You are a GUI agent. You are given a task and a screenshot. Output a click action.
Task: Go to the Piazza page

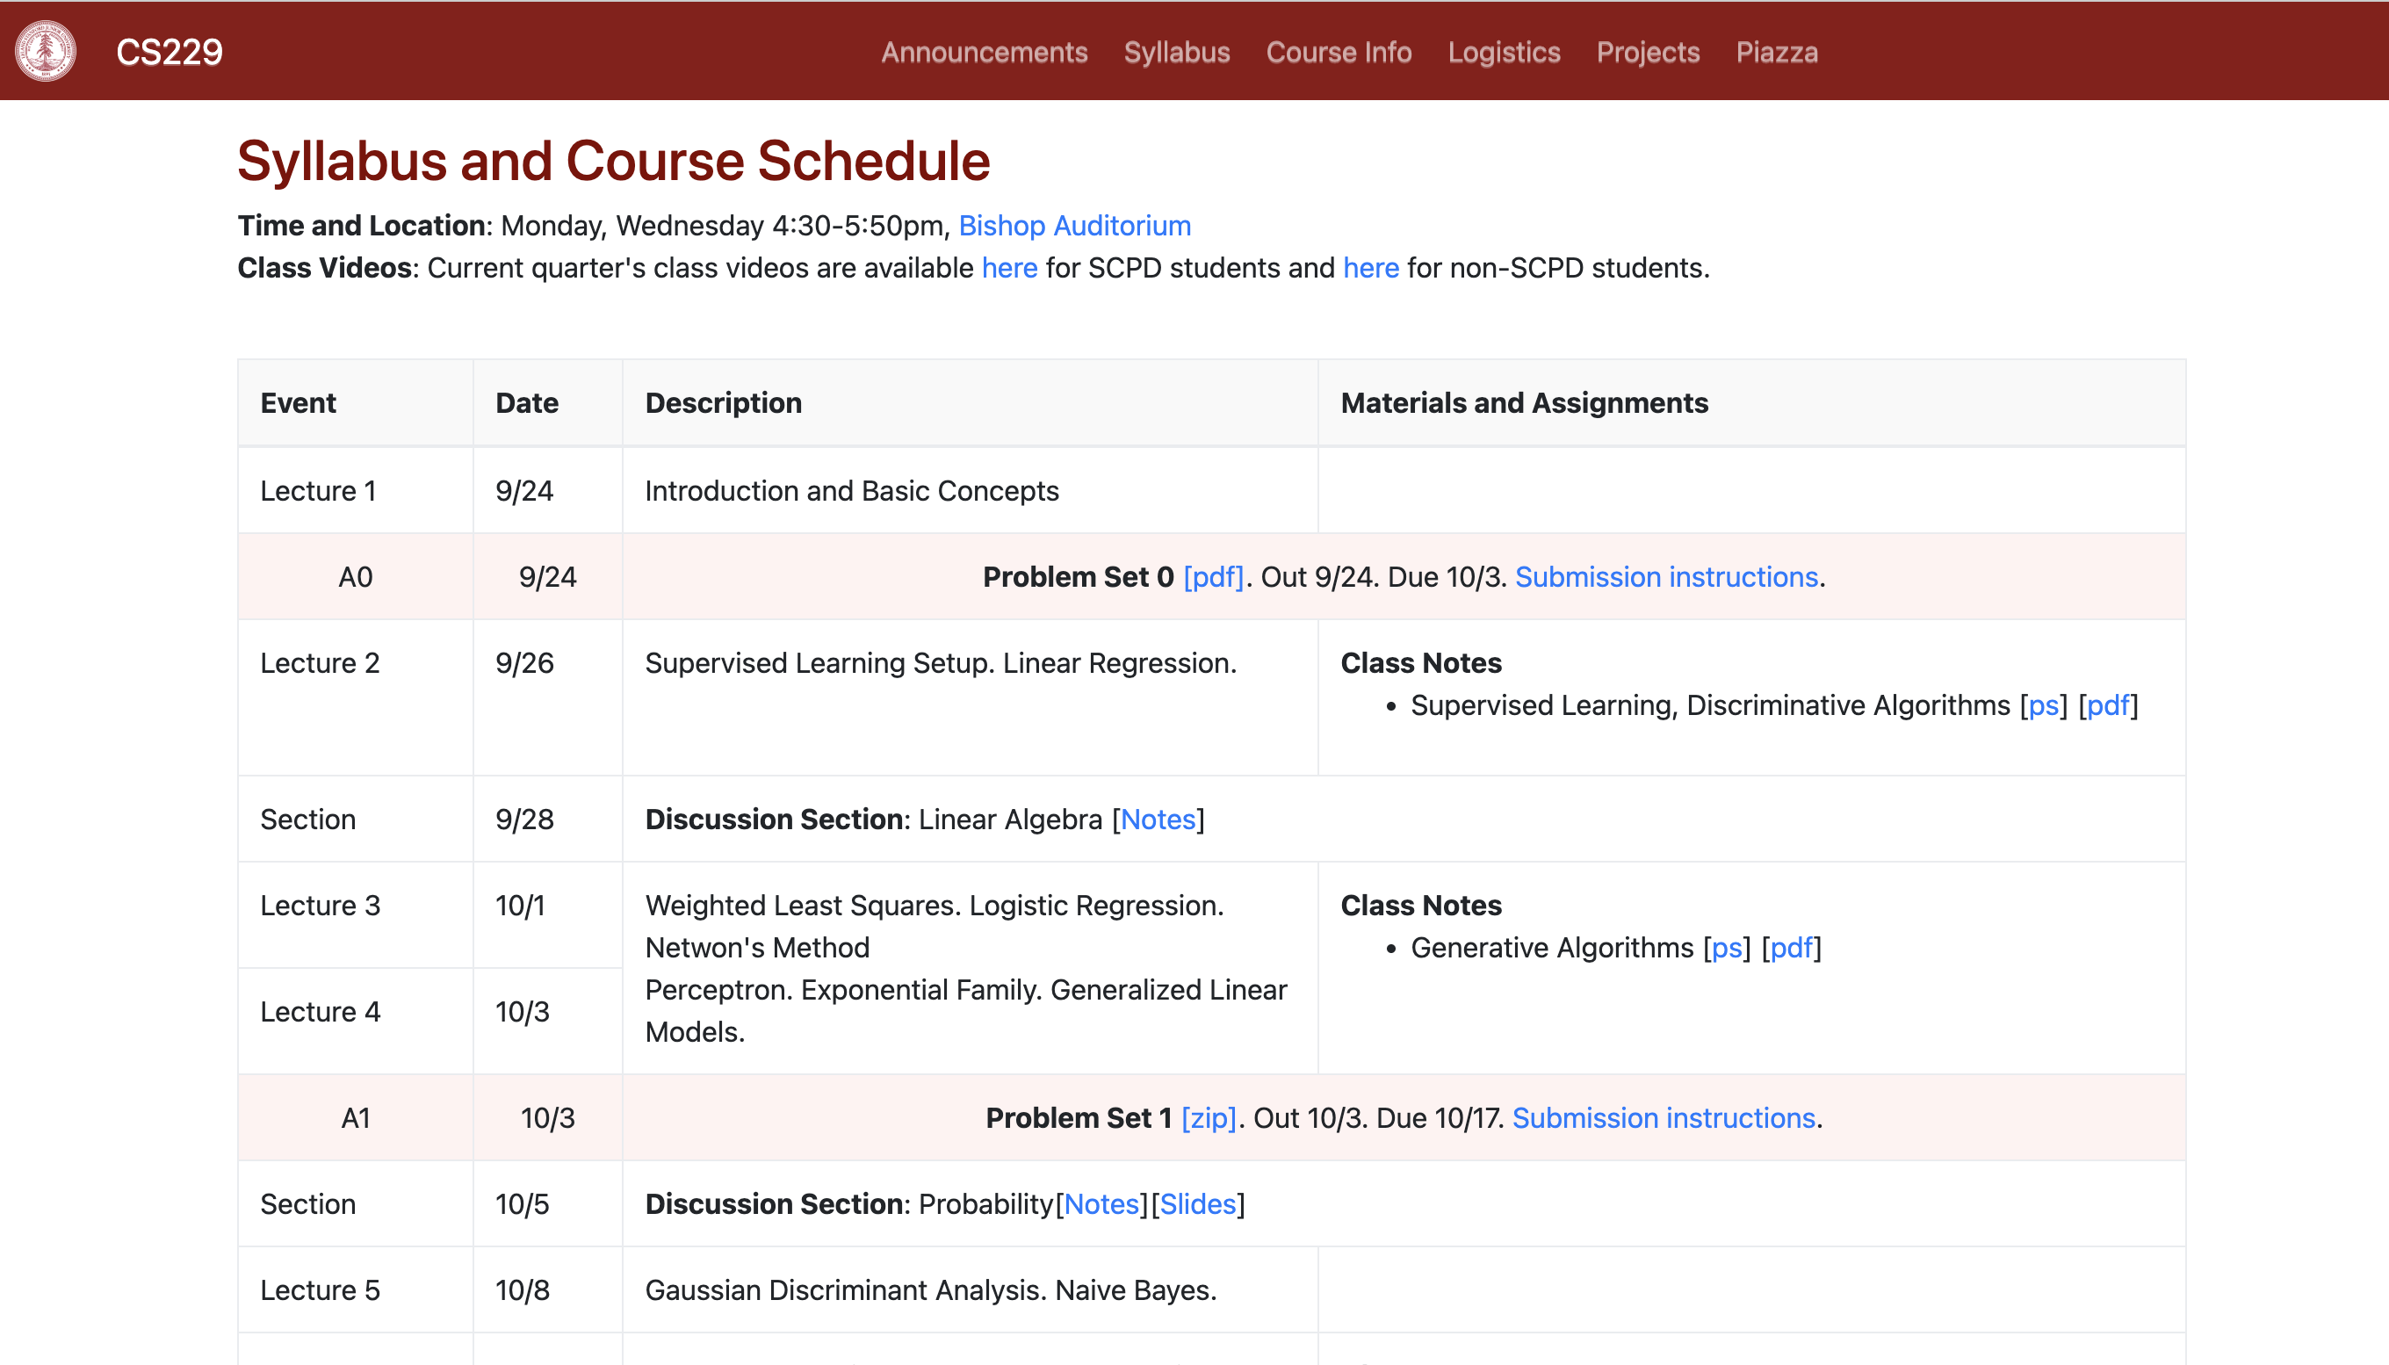click(1774, 54)
